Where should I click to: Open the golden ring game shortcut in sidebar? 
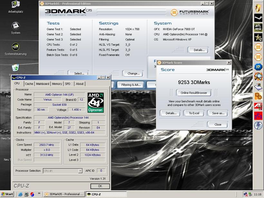click(x=258, y=8)
